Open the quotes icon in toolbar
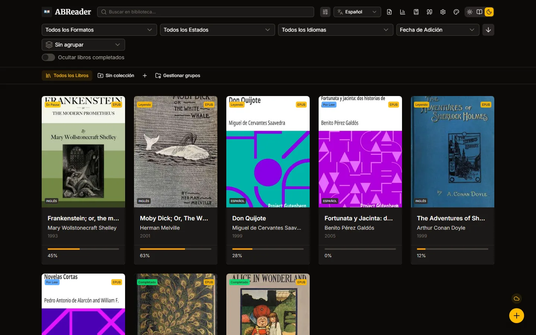536x335 pixels. 430,12
